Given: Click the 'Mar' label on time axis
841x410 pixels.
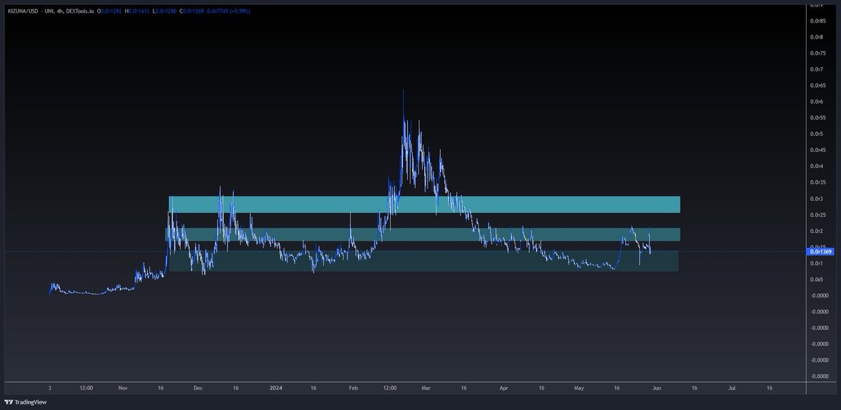Looking at the screenshot, I should point(428,387).
